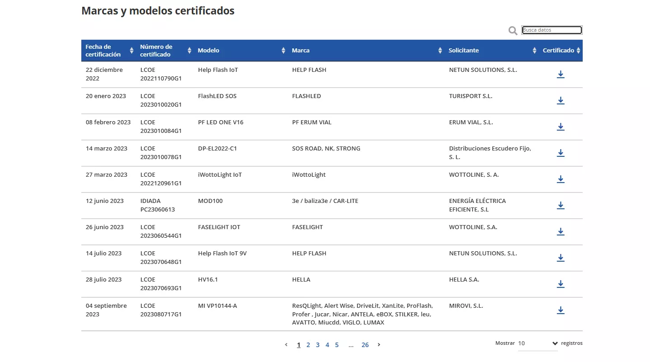Select the FLASHLED brand cell
This screenshot has width=650, height=362.
pyautogui.click(x=307, y=96)
